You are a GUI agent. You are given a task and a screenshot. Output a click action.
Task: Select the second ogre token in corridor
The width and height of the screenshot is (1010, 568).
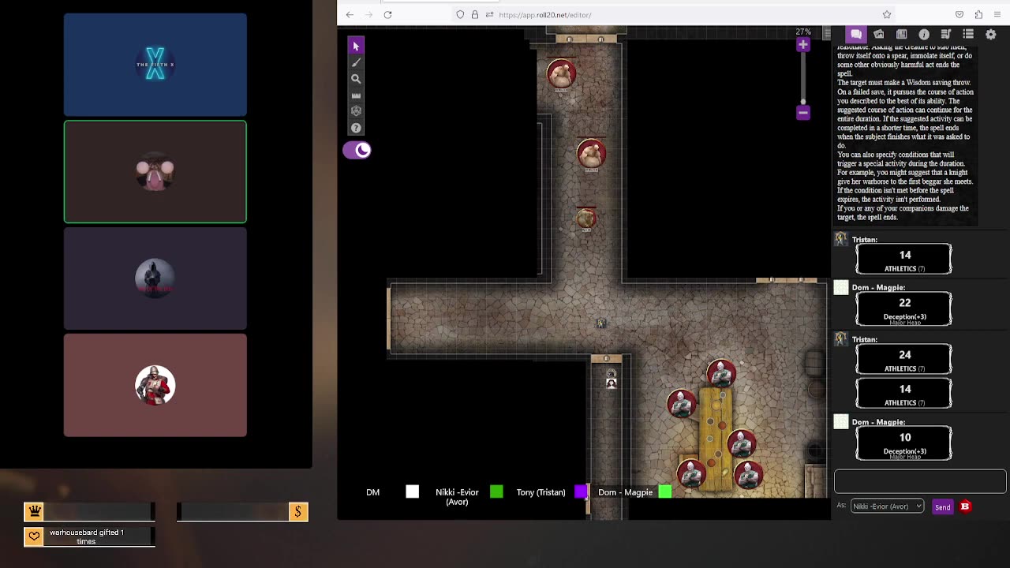tap(591, 155)
